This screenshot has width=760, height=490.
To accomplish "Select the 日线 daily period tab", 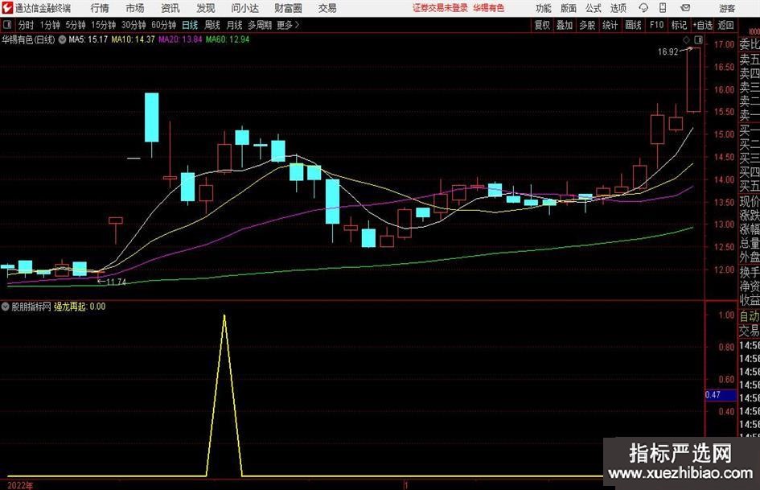I will (x=190, y=25).
